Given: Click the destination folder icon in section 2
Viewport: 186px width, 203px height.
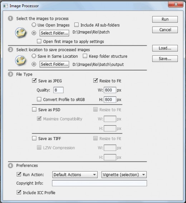Looking at the screenshot, I should click(20, 61).
